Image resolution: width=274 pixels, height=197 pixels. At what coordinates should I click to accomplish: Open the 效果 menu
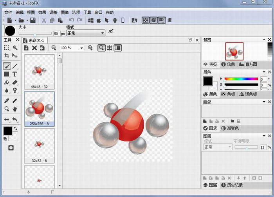coord(42,13)
